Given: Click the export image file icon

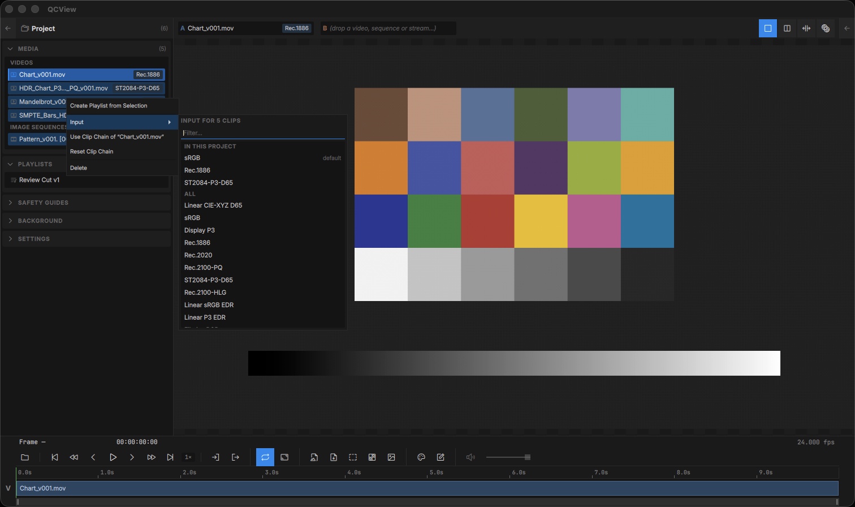Looking at the screenshot, I should [314, 457].
